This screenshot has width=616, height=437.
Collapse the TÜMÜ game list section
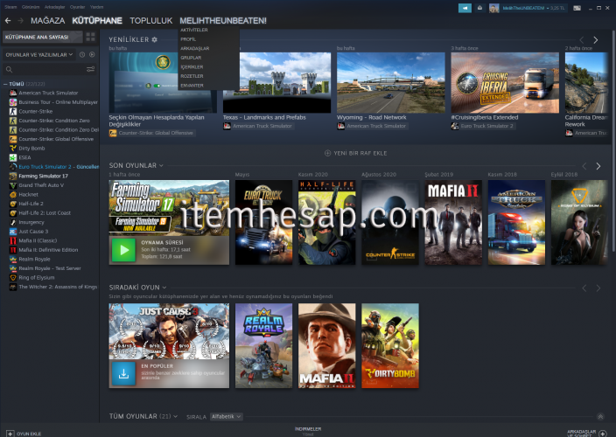(5, 84)
